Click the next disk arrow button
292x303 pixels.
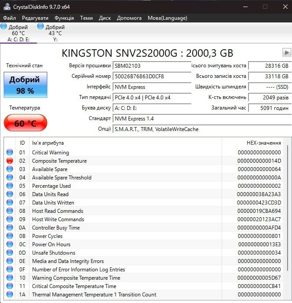[x=287, y=53]
